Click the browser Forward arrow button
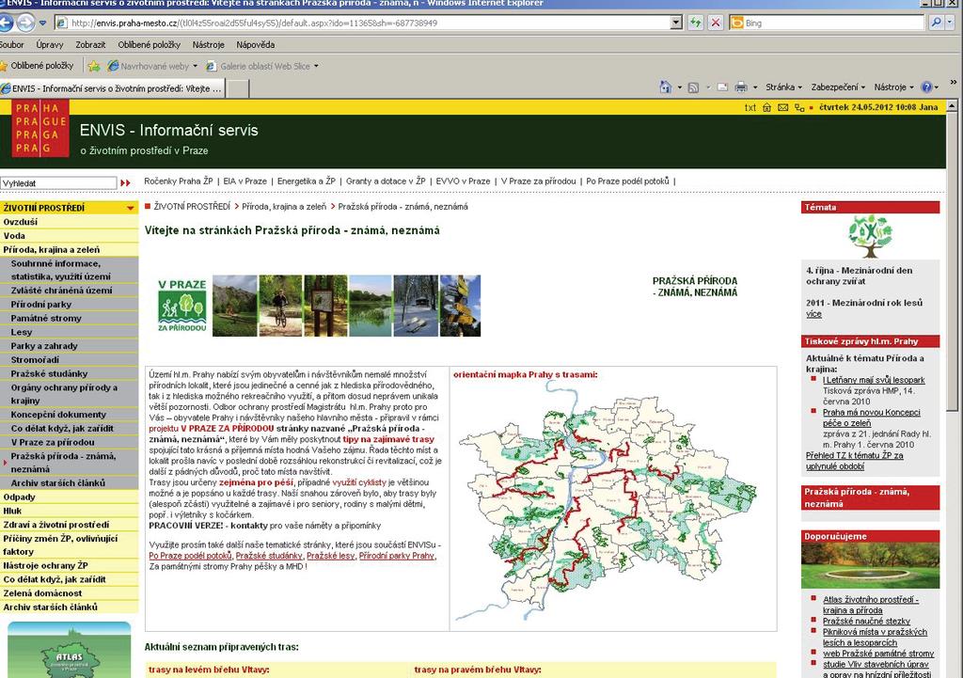Image resolution: width=963 pixels, height=678 pixels. coord(25,24)
